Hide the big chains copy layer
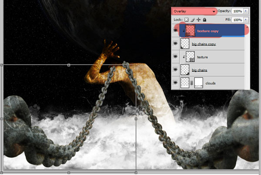The width and height of the screenshot is (261, 175). pos(175,44)
